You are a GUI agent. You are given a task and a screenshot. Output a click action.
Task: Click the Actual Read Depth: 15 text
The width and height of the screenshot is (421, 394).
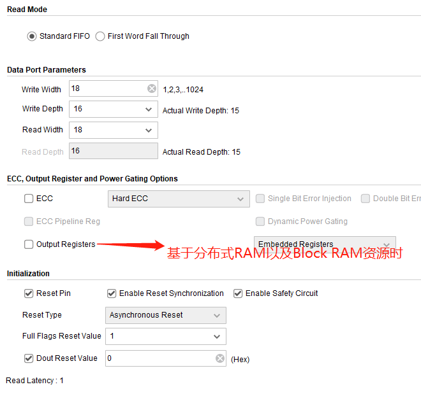coord(201,152)
